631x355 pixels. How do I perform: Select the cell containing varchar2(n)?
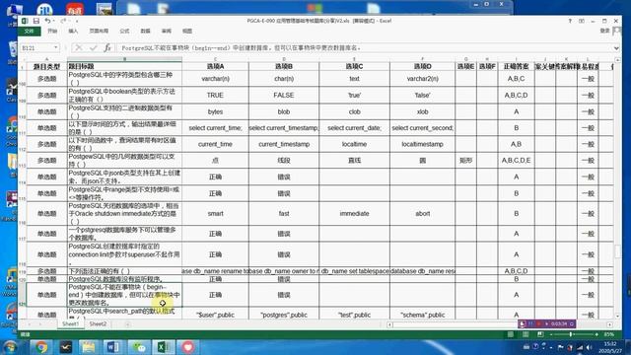pos(423,79)
